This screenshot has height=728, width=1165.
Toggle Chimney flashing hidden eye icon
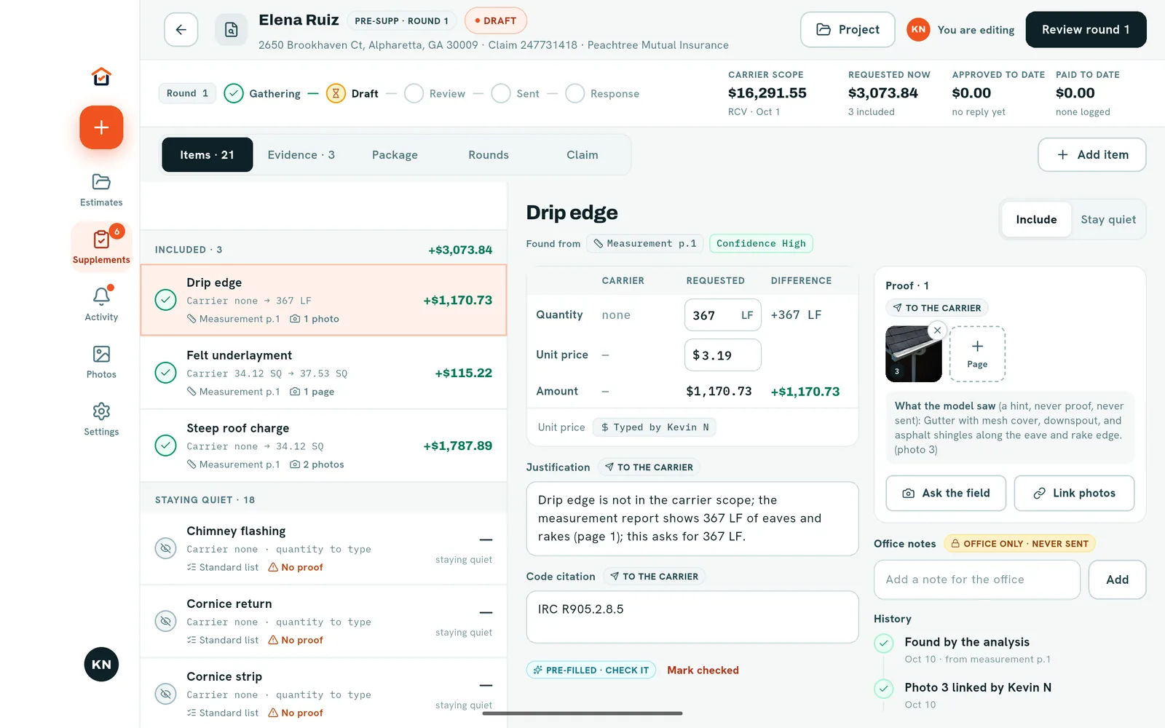[166, 548]
